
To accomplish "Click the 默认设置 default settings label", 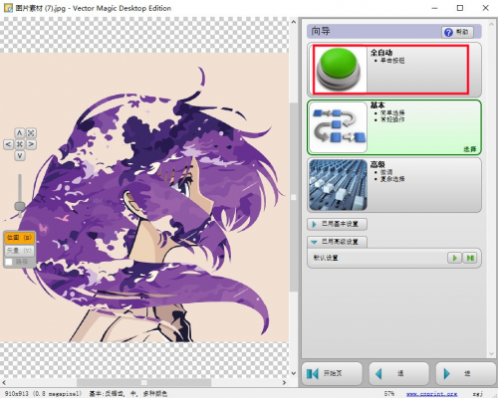I will tap(326, 258).
